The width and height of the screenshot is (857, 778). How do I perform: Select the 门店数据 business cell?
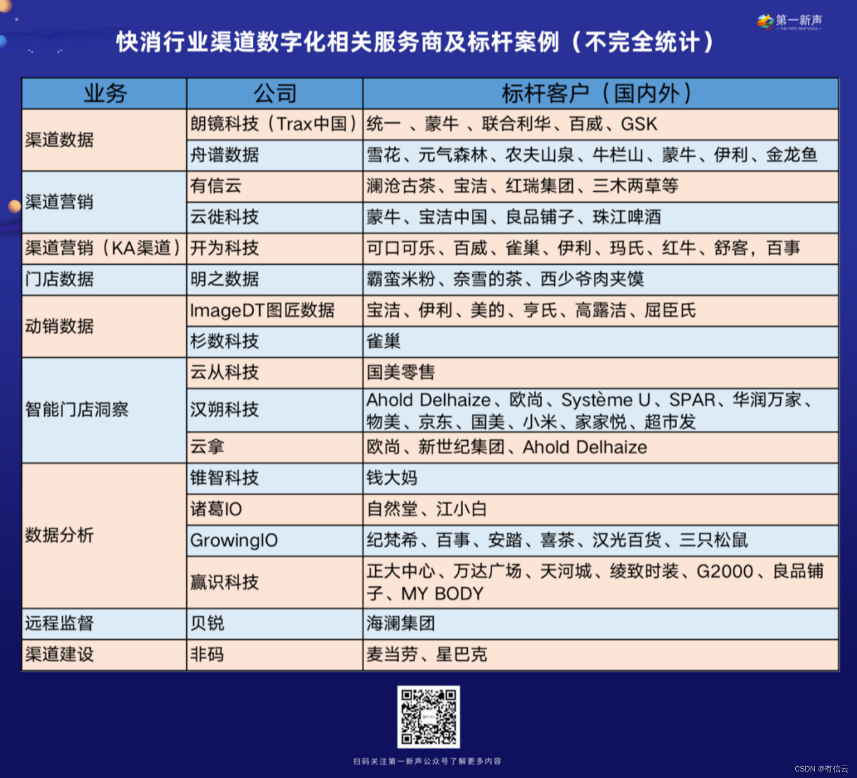[104, 279]
